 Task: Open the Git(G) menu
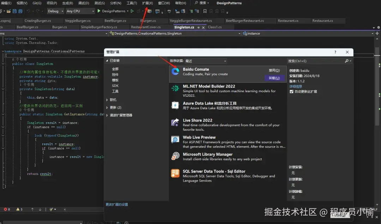click(x=37, y=3)
